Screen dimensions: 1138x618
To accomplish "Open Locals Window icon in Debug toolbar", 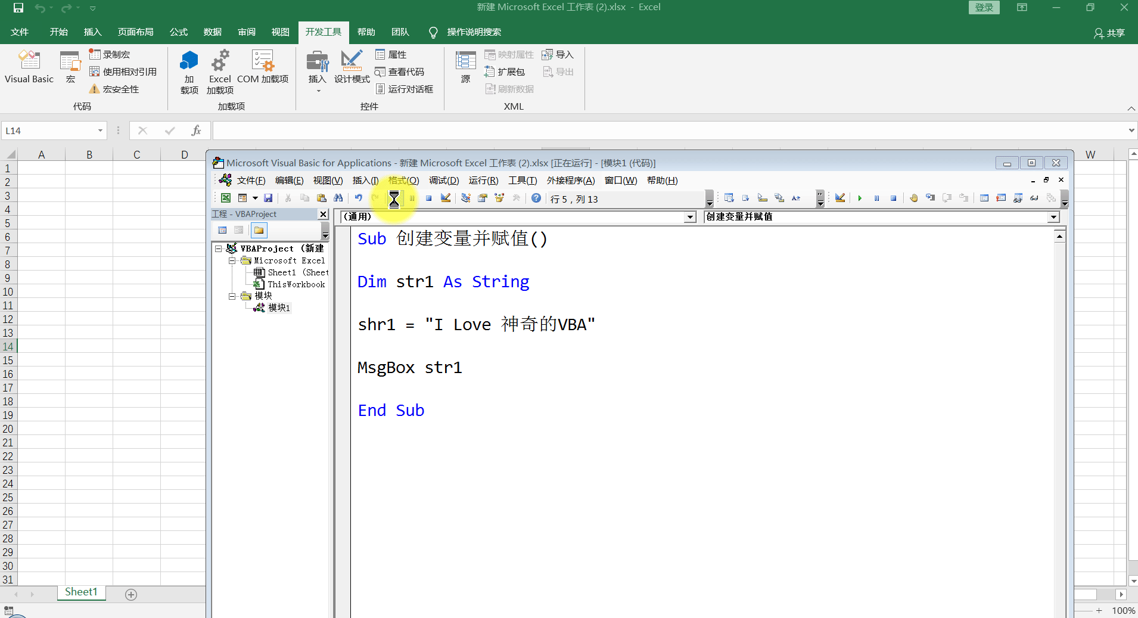I will pos(984,198).
